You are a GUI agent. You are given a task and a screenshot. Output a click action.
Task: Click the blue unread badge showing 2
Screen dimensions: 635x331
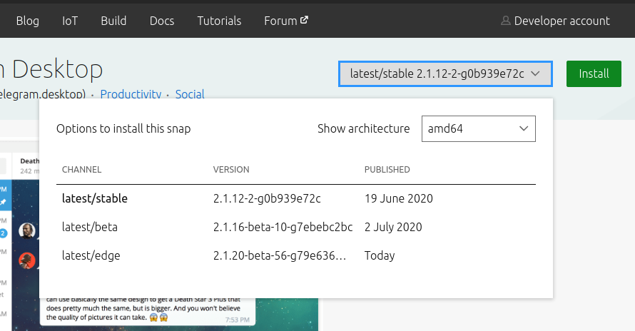4,233
